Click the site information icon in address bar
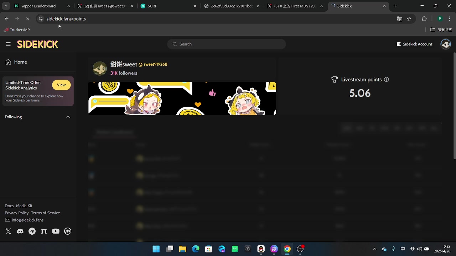This screenshot has height=256, width=456. [41, 19]
